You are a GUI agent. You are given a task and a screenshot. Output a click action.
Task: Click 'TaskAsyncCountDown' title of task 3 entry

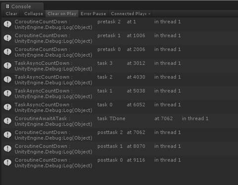point(42,63)
